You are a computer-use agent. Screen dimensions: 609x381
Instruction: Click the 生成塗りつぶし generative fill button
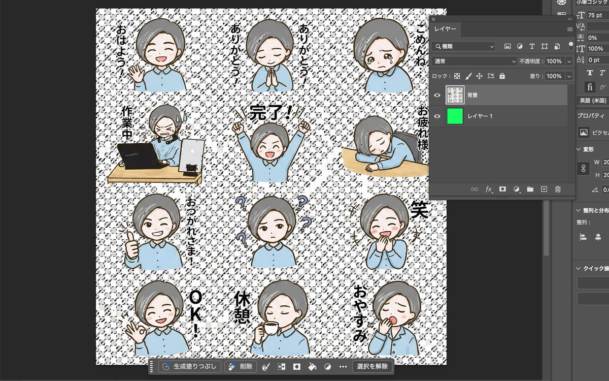click(190, 366)
